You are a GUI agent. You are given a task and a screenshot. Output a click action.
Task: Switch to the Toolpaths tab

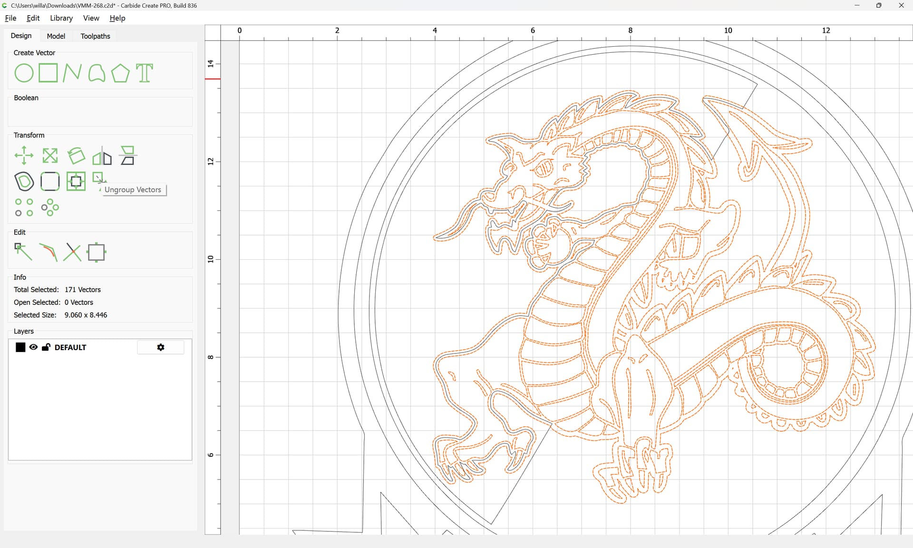coord(95,36)
